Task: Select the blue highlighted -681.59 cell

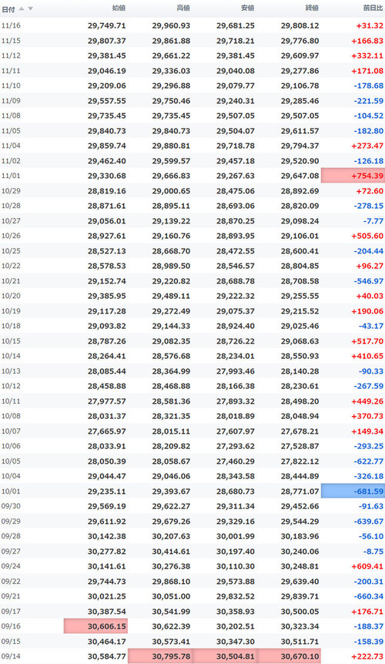Action: click(x=353, y=491)
